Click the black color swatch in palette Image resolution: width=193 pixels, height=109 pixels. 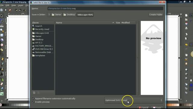pos(3,105)
